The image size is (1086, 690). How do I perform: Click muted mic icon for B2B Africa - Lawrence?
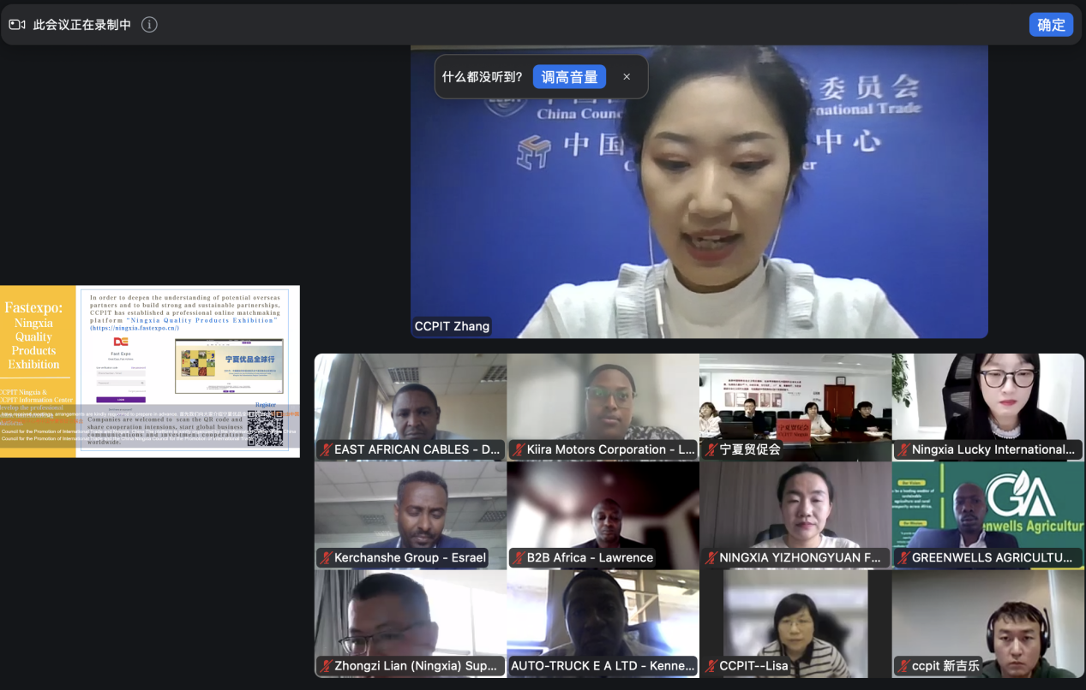point(518,558)
